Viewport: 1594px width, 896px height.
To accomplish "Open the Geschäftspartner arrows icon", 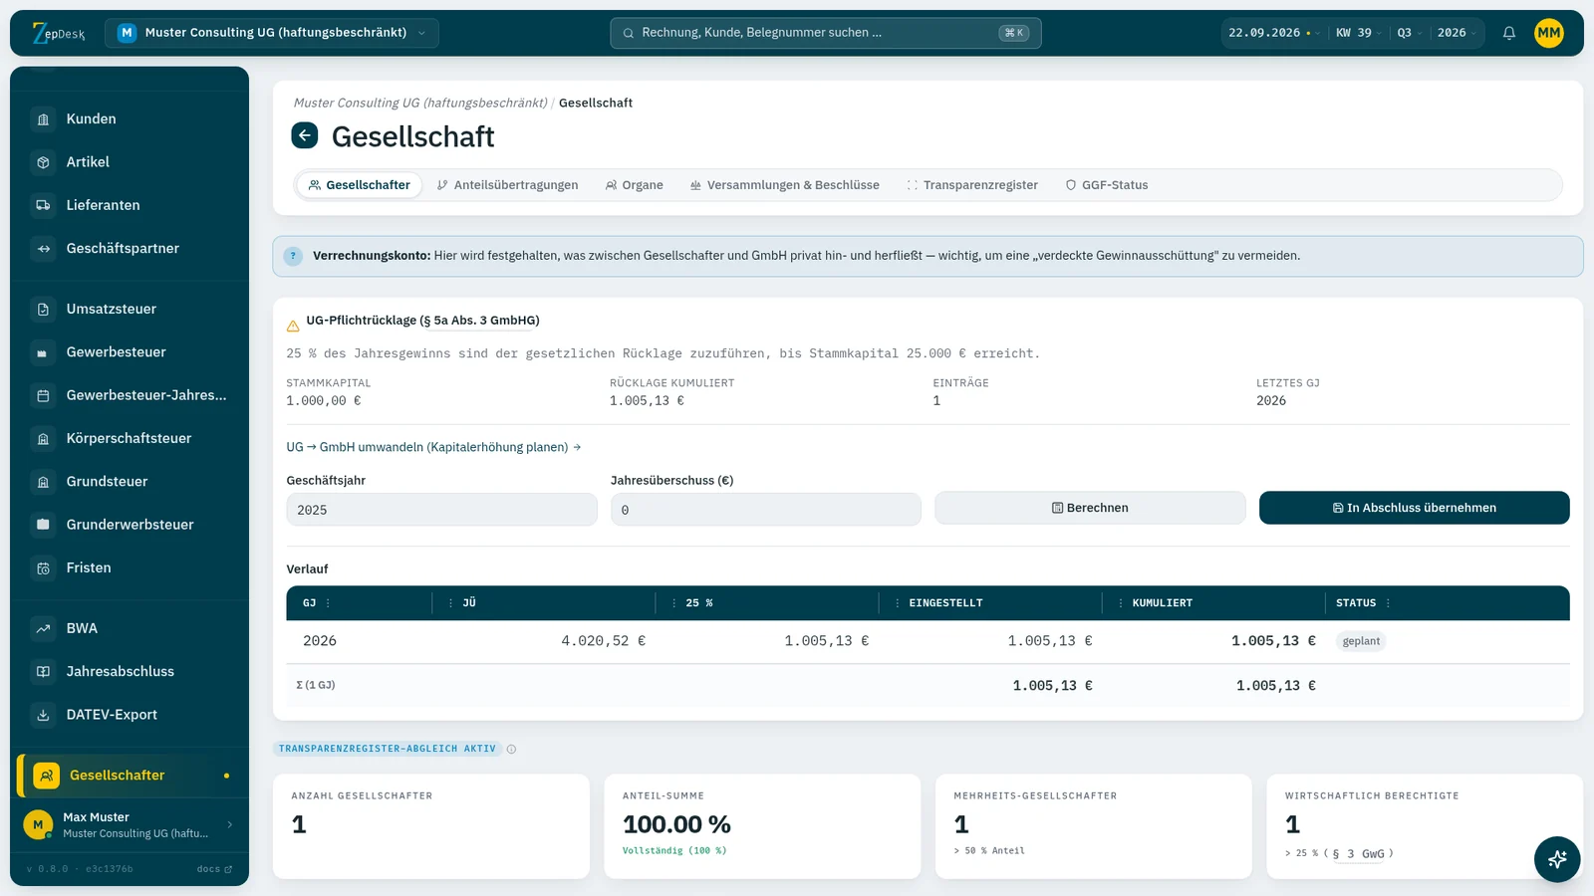I will pos(43,249).
